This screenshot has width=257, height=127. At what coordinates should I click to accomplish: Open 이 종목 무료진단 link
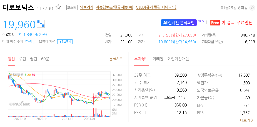tap(237, 23)
